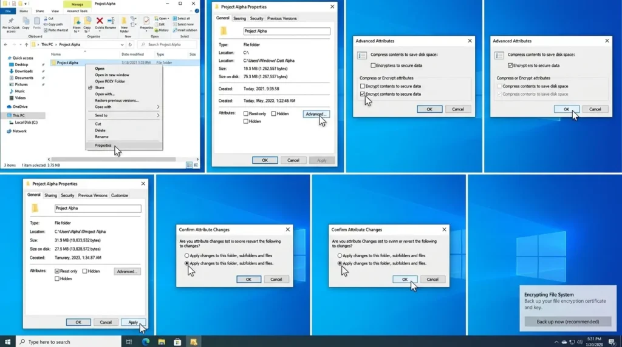This screenshot has height=347, width=622.
Task: Click Select none in the ribbon
Action: click(x=183, y=24)
